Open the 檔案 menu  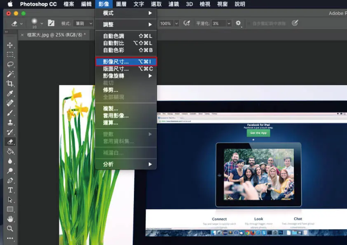click(69, 4)
